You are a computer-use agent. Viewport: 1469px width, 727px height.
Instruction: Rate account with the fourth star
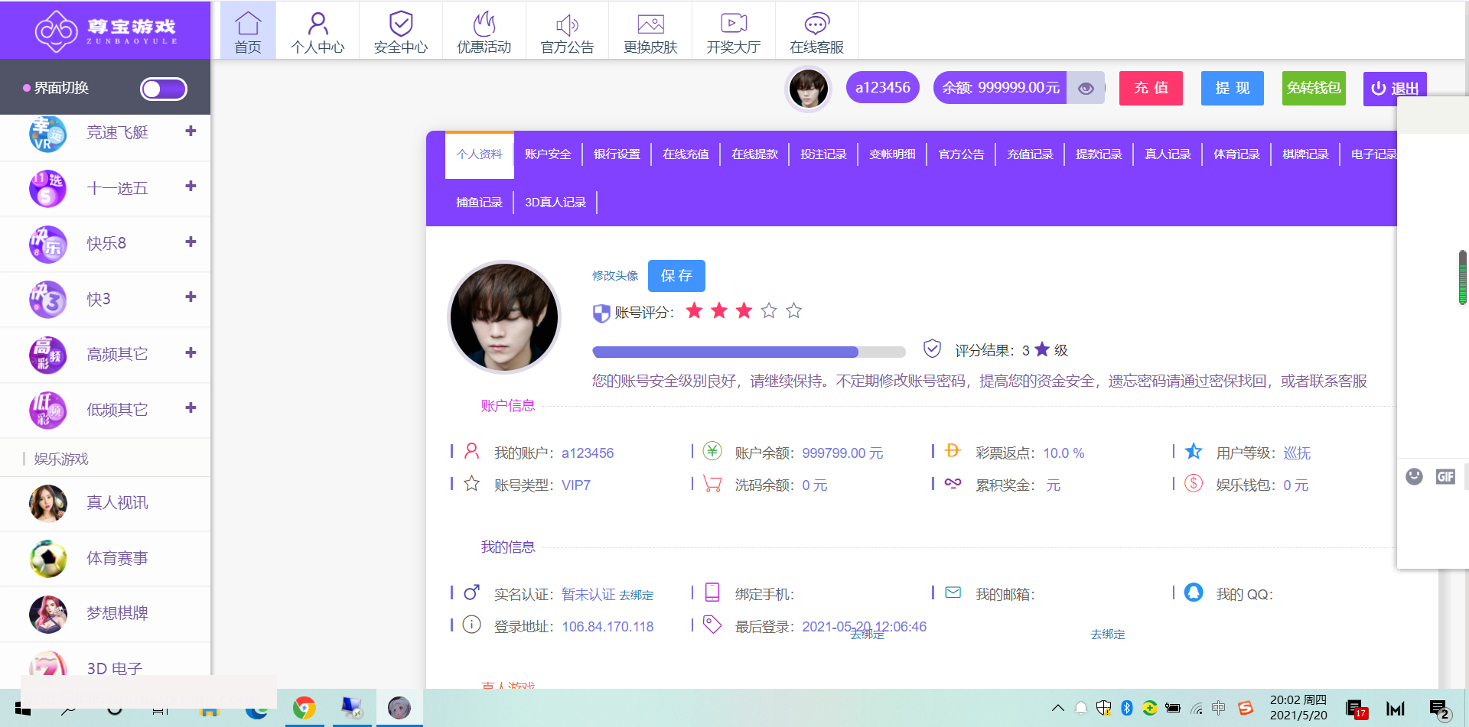[x=769, y=310]
